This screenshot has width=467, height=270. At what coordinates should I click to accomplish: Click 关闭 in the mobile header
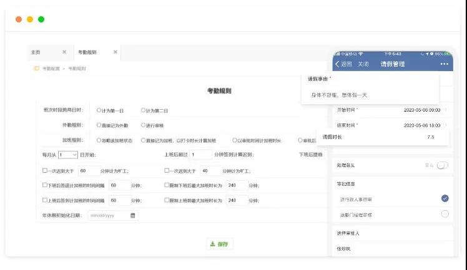click(363, 64)
